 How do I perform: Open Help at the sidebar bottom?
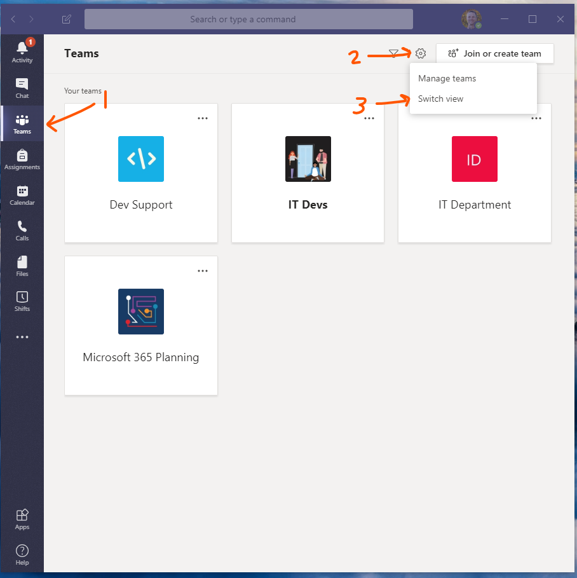[x=22, y=554]
